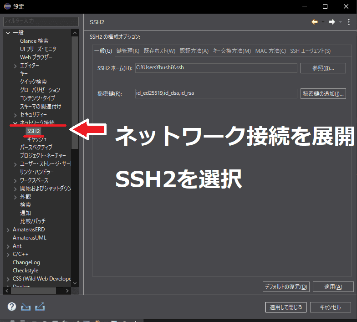The width and height of the screenshot is (357, 322).
Task: Collapse the ネットワーク接続 tree node
Action: coord(15,123)
